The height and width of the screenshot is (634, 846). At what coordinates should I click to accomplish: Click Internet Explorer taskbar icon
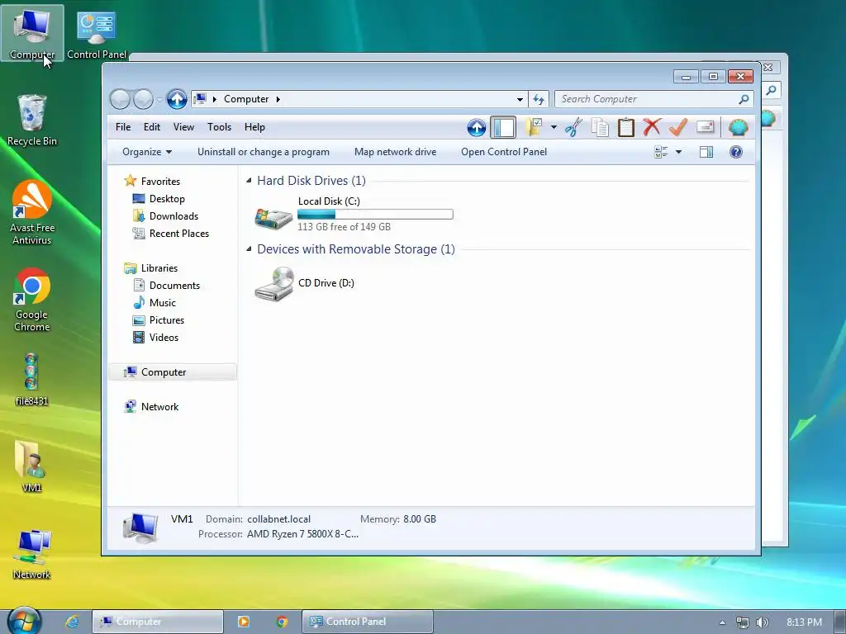(71, 622)
